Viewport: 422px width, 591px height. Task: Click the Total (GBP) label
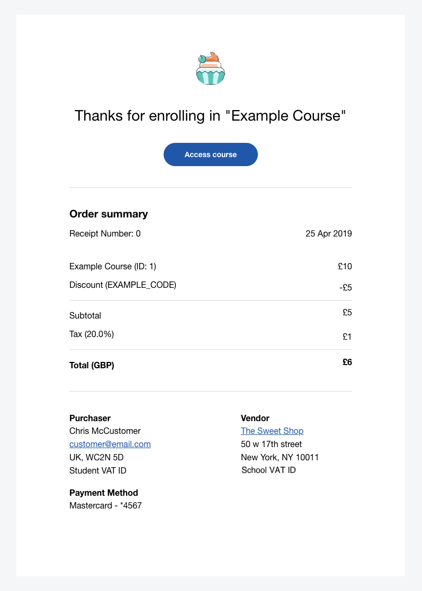(92, 365)
